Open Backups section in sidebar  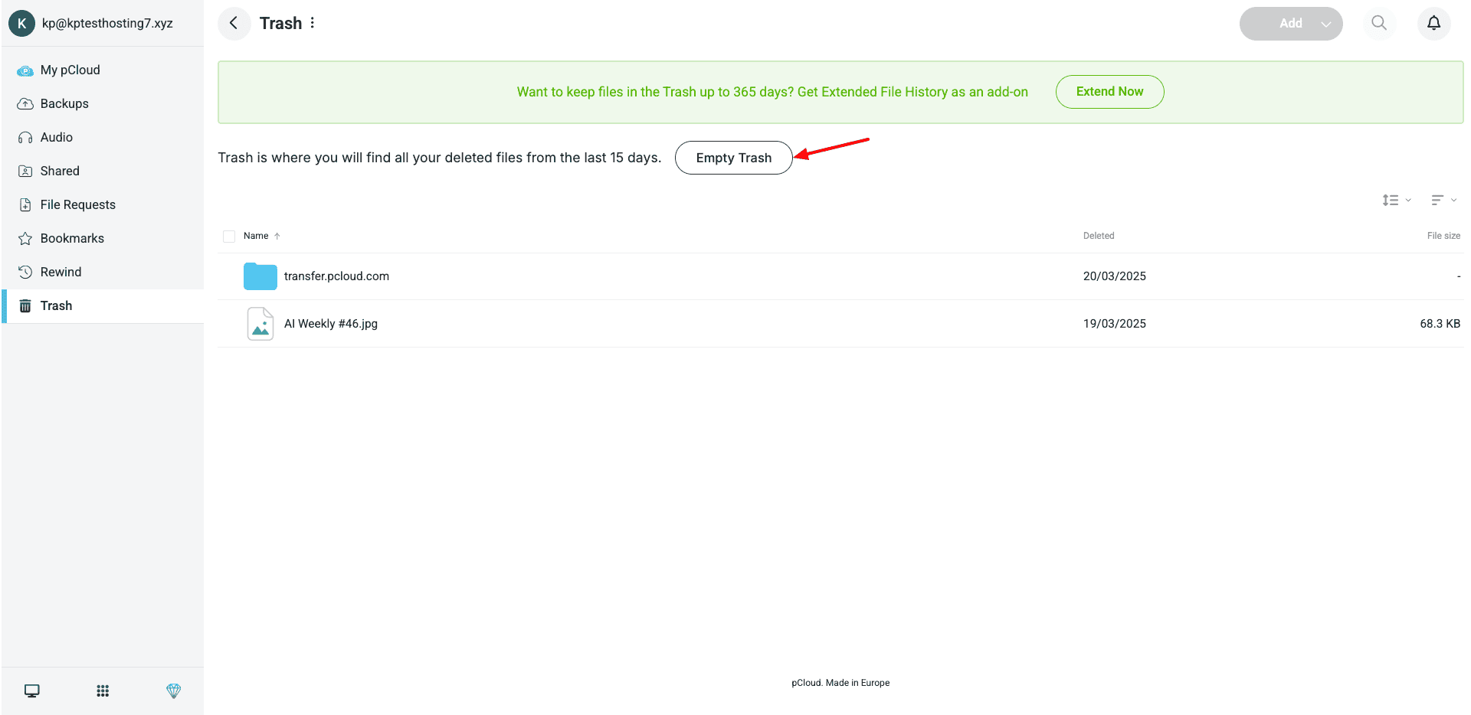(103, 103)
